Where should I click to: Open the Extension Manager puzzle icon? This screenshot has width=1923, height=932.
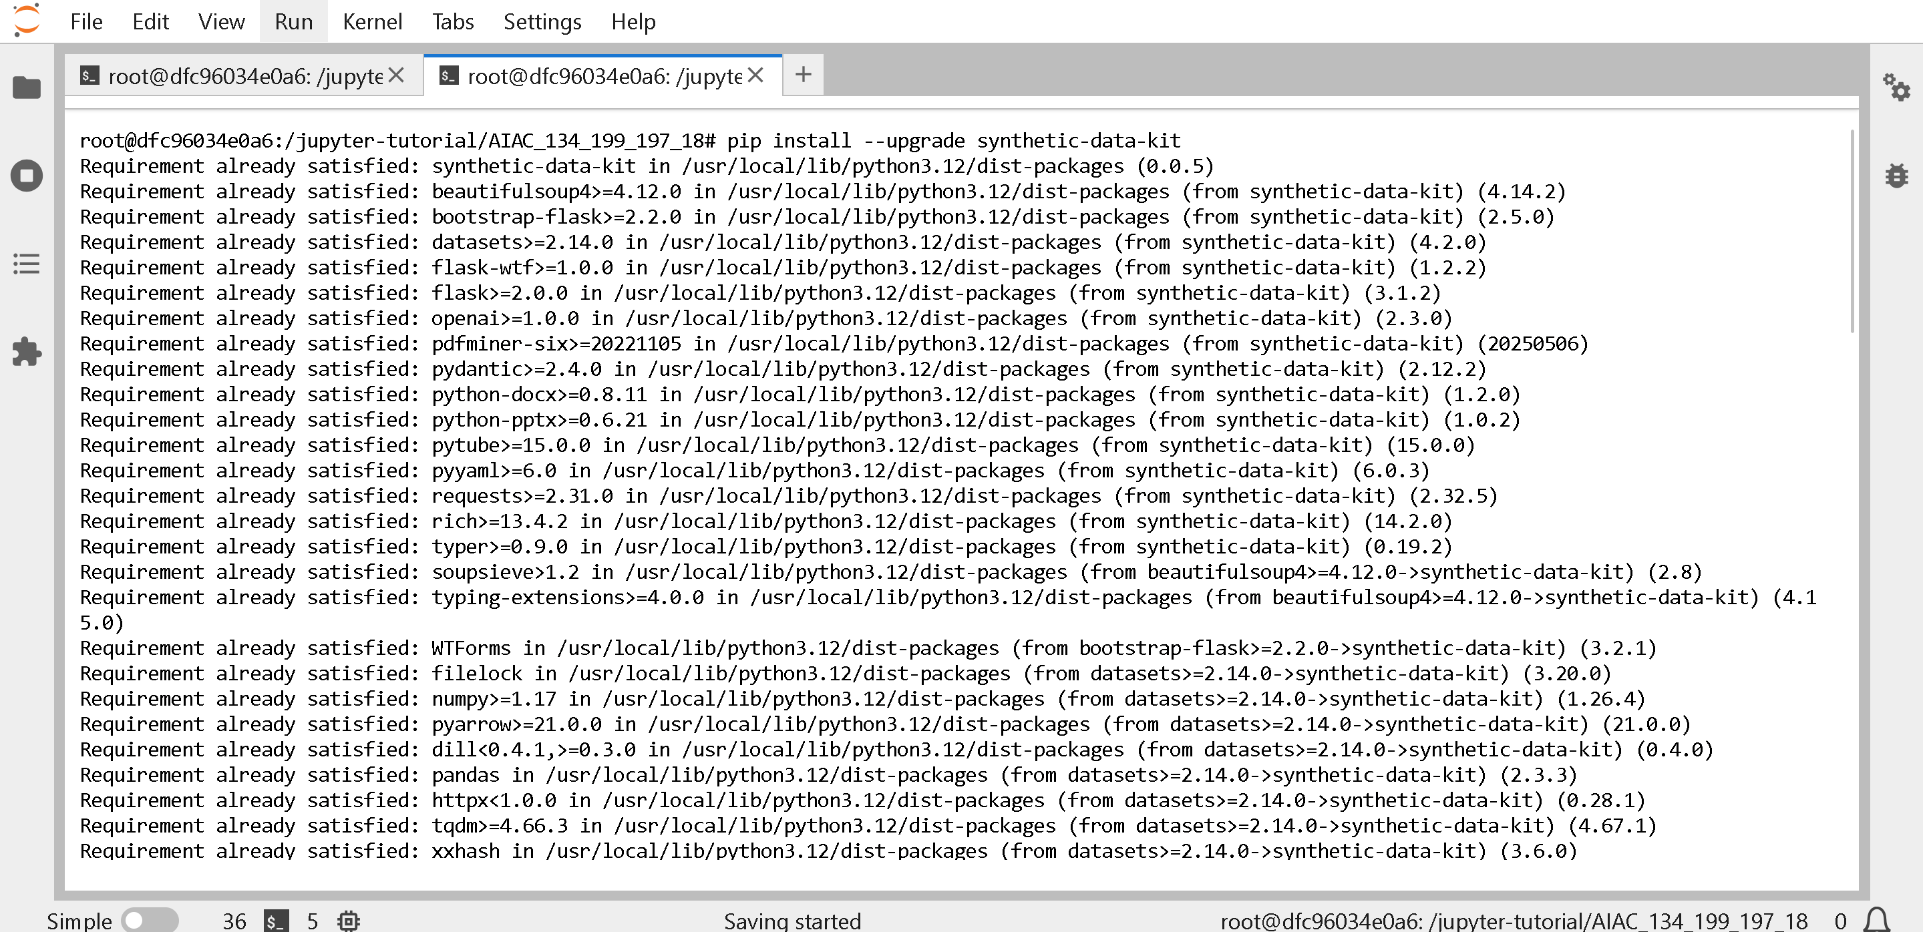tap(27, 353)
